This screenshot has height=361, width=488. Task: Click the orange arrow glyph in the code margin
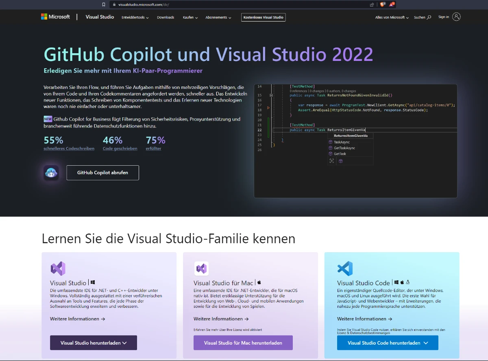point(268,108)
